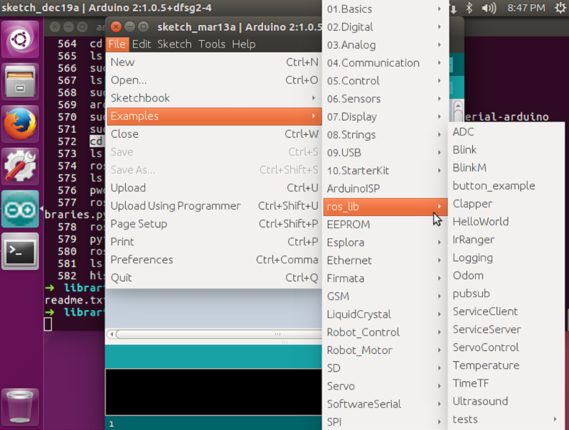This screenshot has height=430, width=569.
Task: Open button_example sketch
Action: coord(506,186)
